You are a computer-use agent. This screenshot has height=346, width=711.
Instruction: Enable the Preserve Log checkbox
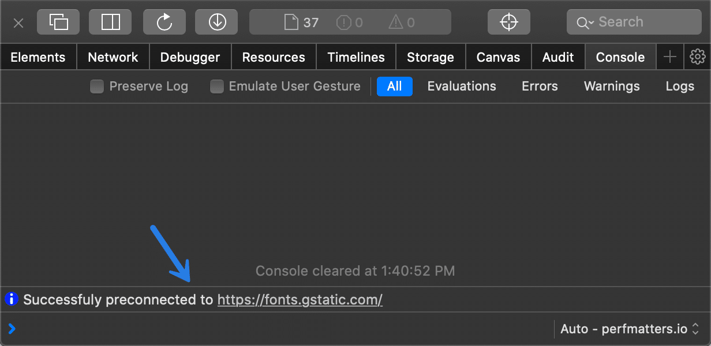(98, 86)
